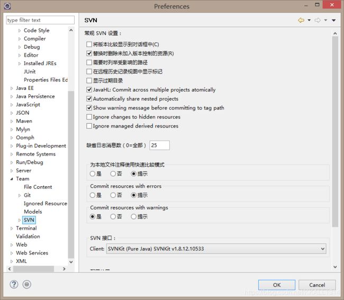Expand the Editor tree node

20,55
